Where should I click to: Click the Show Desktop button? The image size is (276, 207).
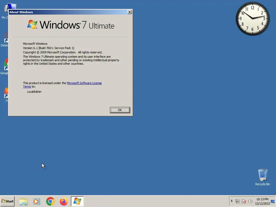[273, 201]
